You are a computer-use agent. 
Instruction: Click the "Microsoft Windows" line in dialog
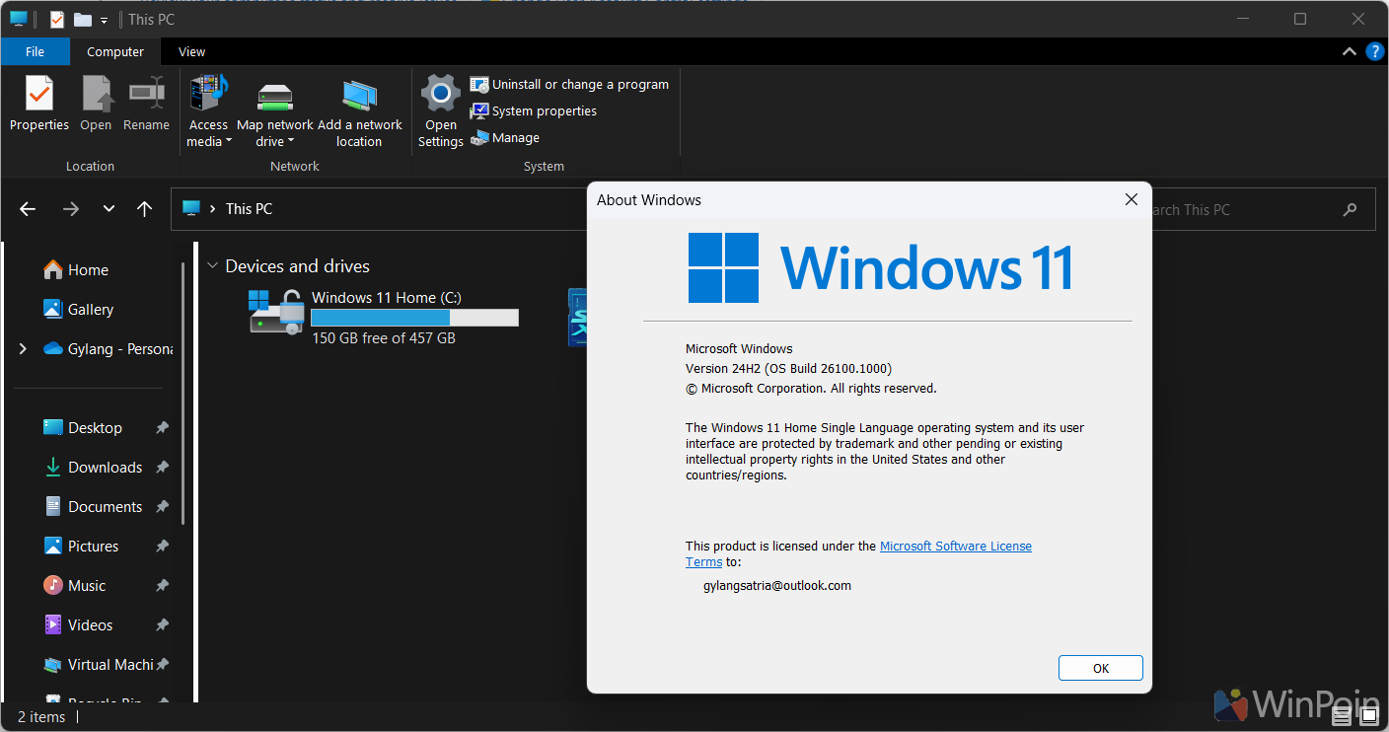click(x=739, y=348)
